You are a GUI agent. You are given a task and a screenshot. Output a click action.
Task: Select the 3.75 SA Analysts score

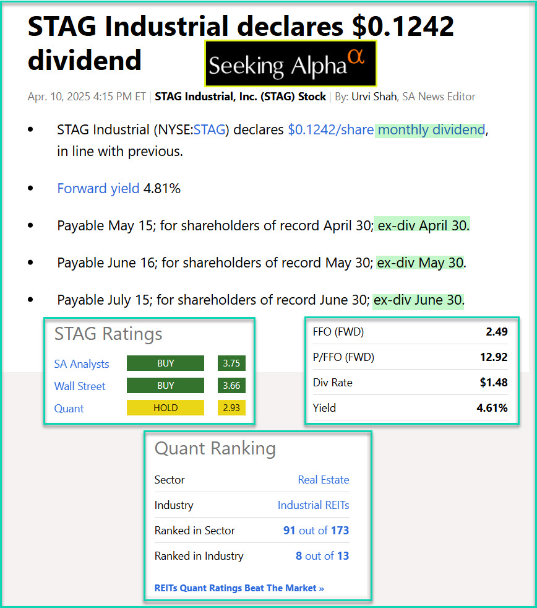[231, 363]
